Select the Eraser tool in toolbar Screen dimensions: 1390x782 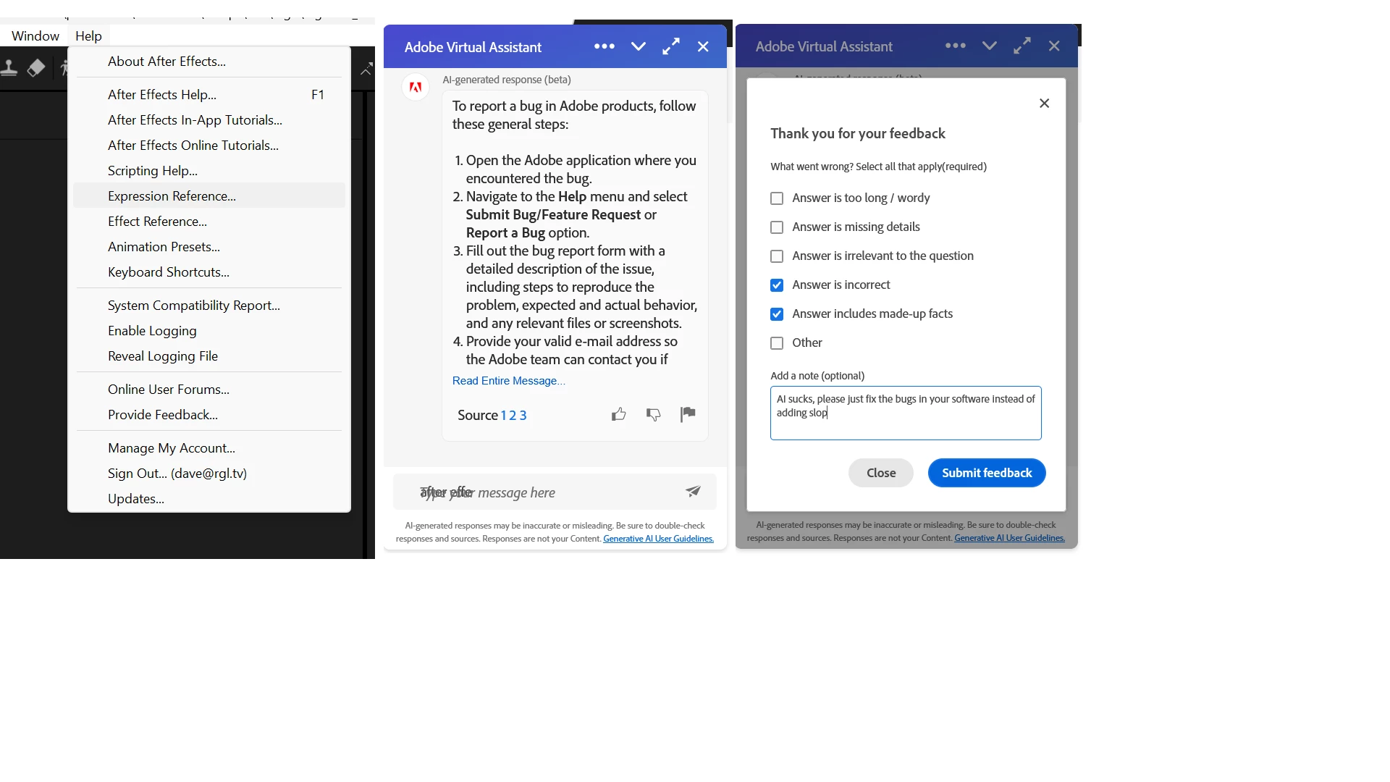[x=36, y=68]
